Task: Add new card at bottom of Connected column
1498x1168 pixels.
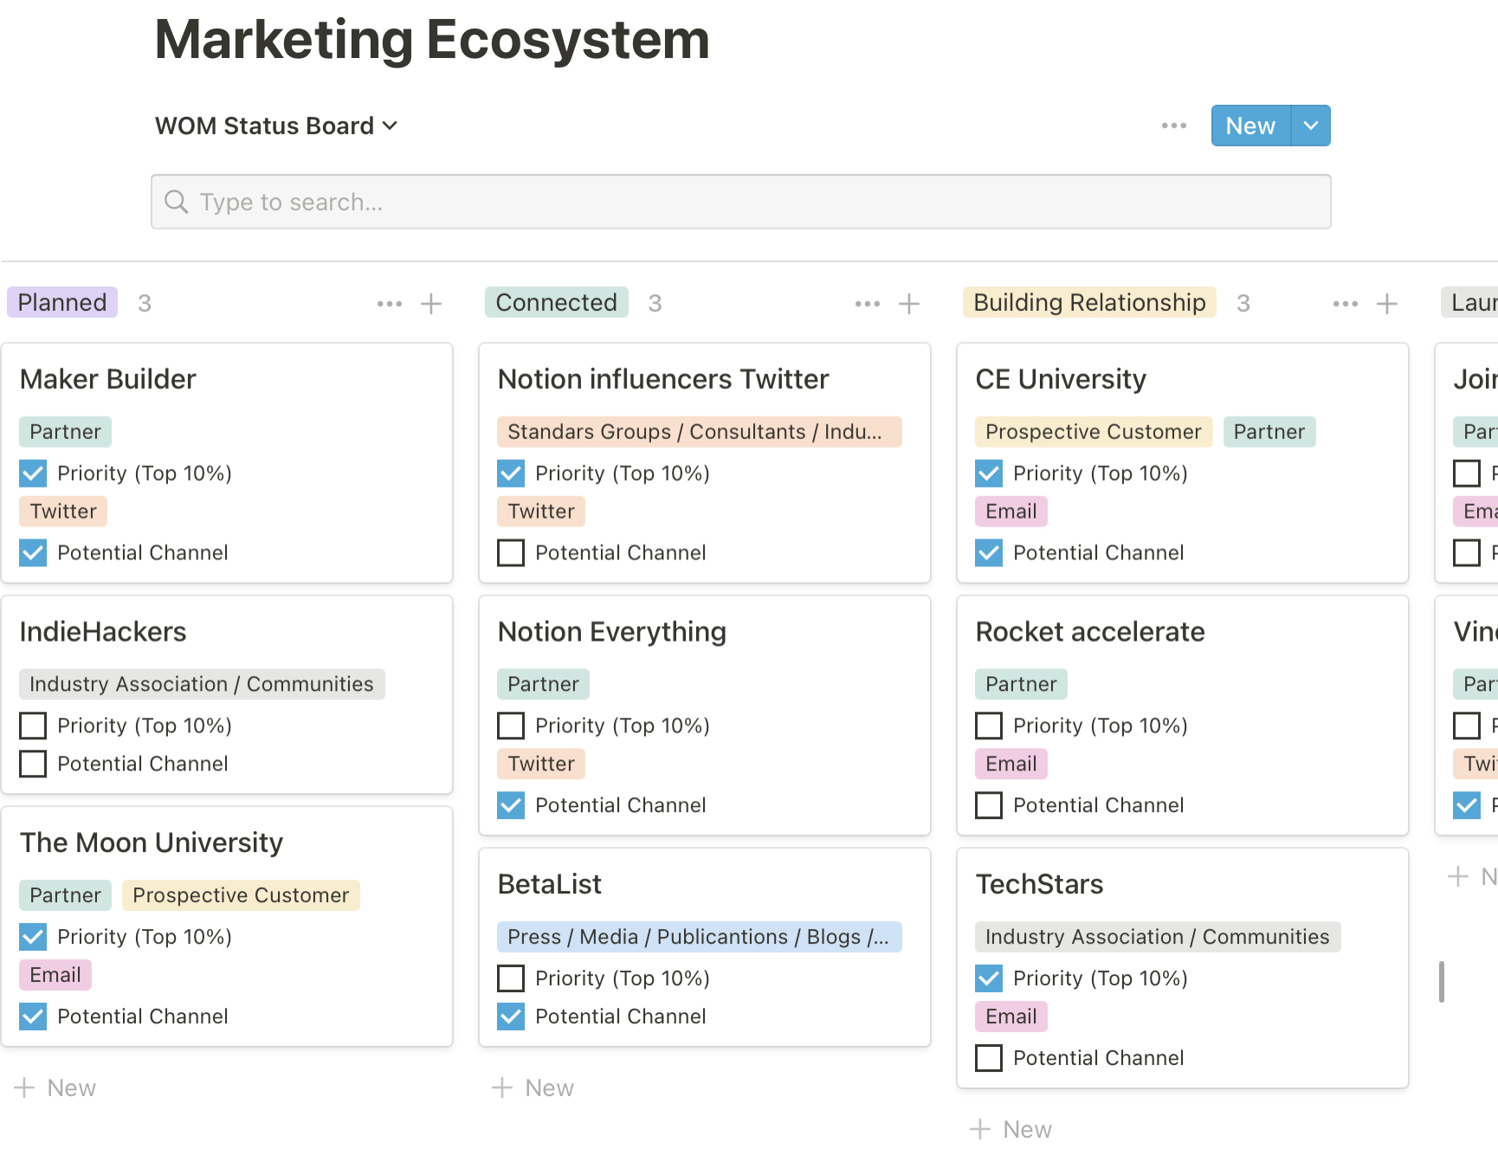Action: tap(533, 1087)
